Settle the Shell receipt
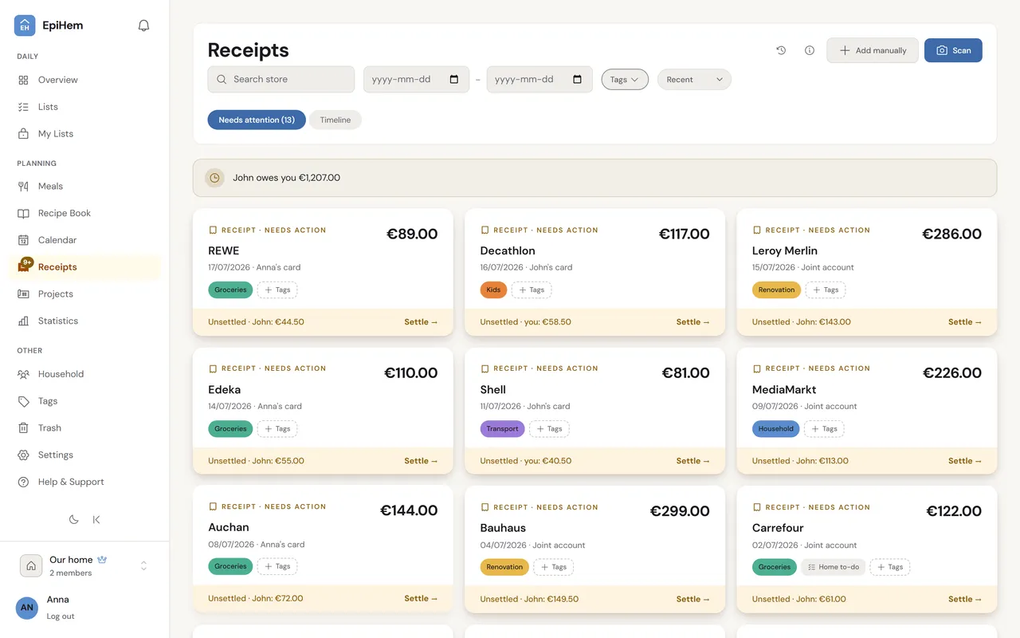Screen dimensions: 1020x638 pyautogui.click(x=693, y=461)
